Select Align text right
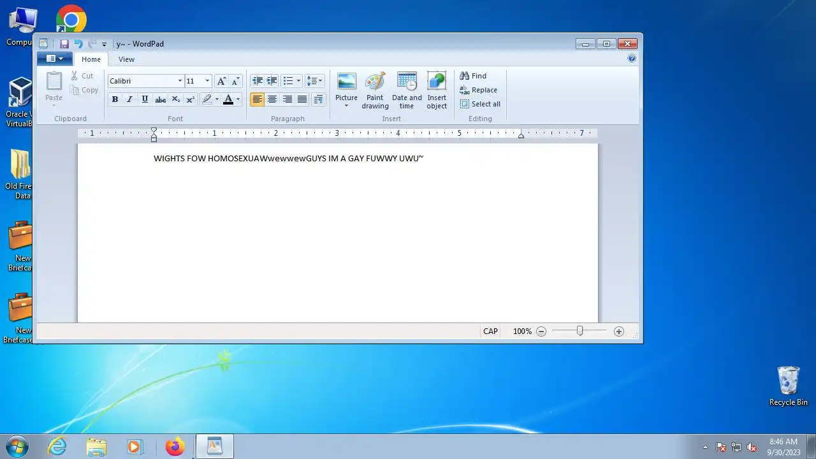Viewport: 816px width, 459px height. coord(288,99)
